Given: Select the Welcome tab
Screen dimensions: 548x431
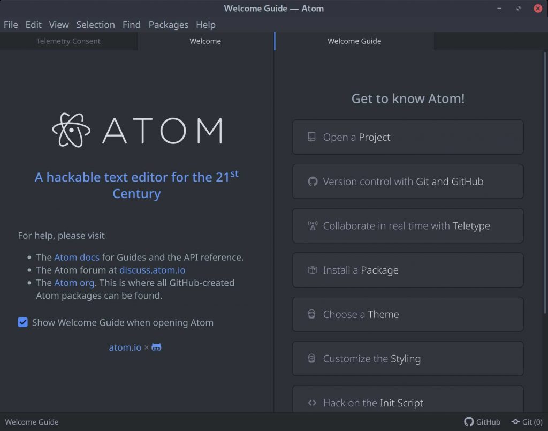Looking at the screenshot, I should click(x=205, y=41).
